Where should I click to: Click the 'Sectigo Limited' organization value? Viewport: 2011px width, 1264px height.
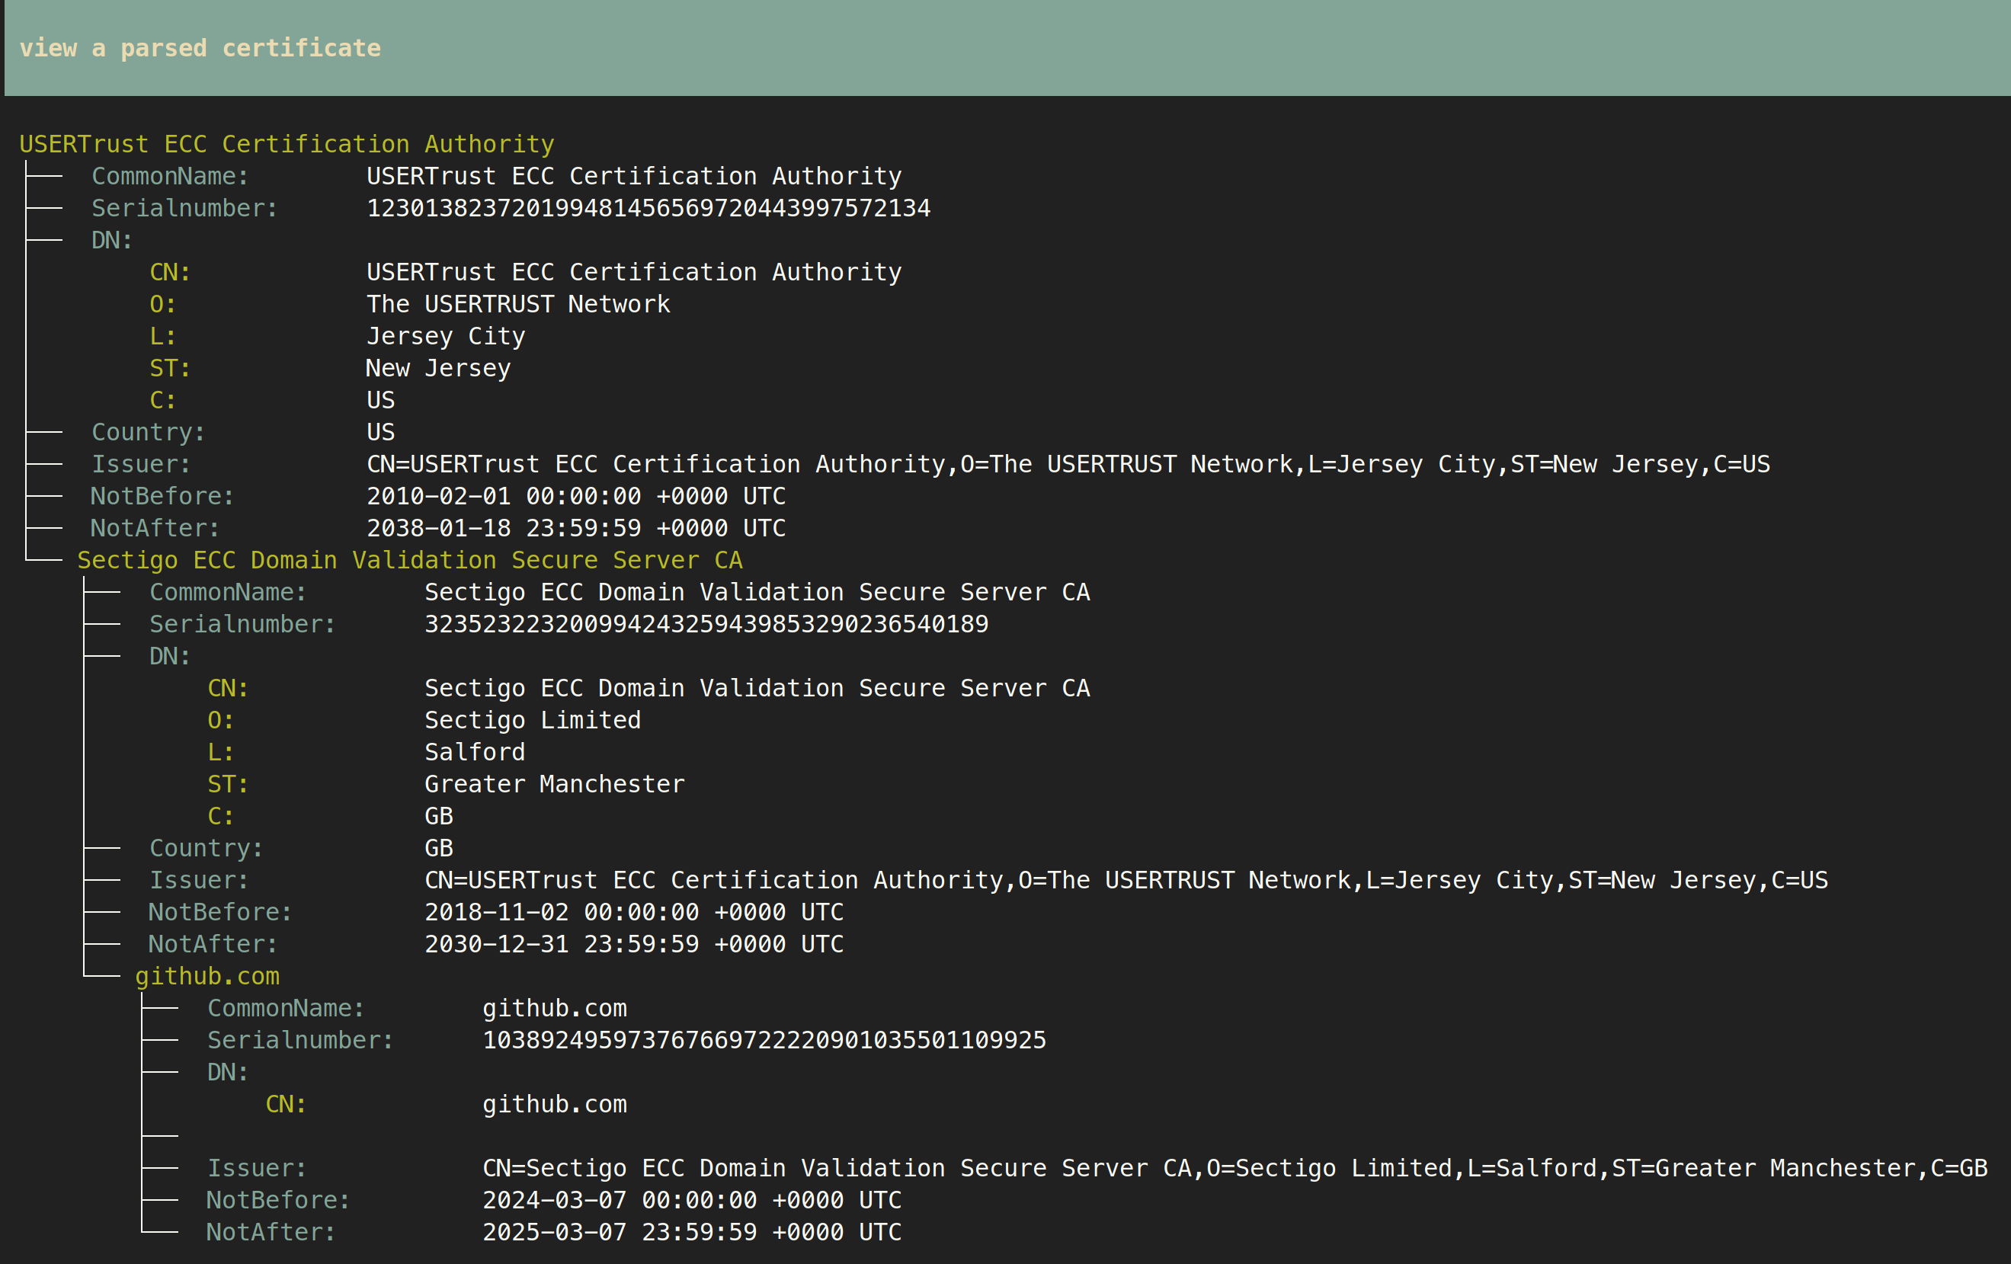[x=532, y=720]
